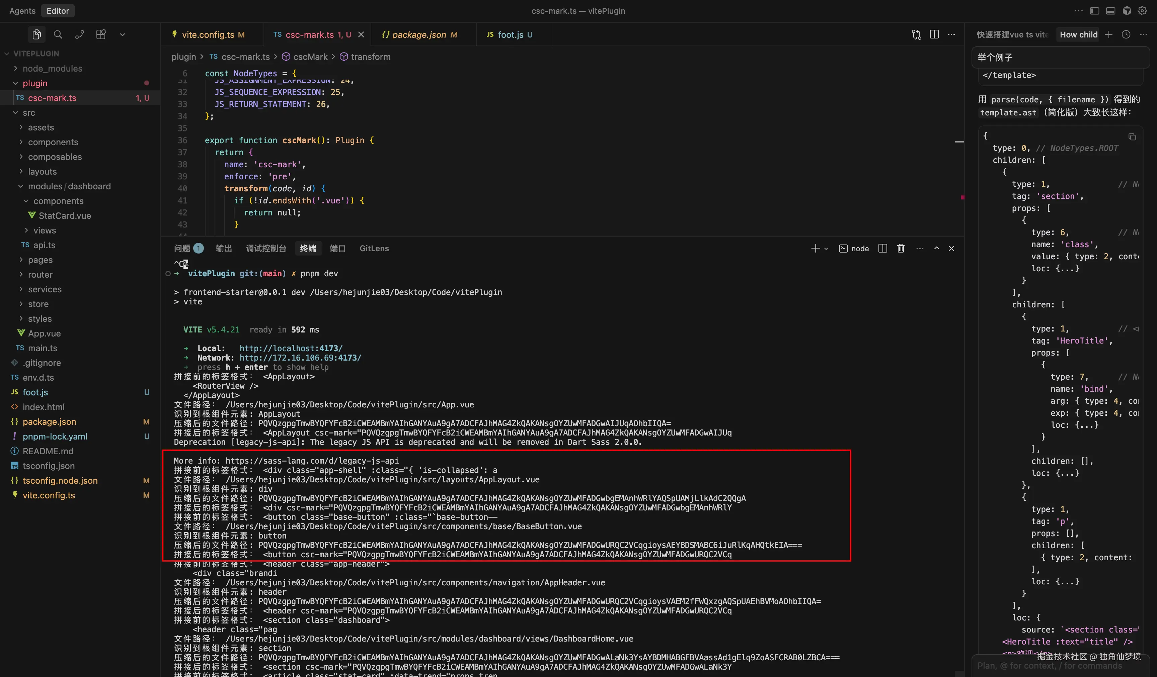This screenshot has width=1157, height=677.
Task: Copy the code block in chat panel
Action: (x=1132, y=137)
